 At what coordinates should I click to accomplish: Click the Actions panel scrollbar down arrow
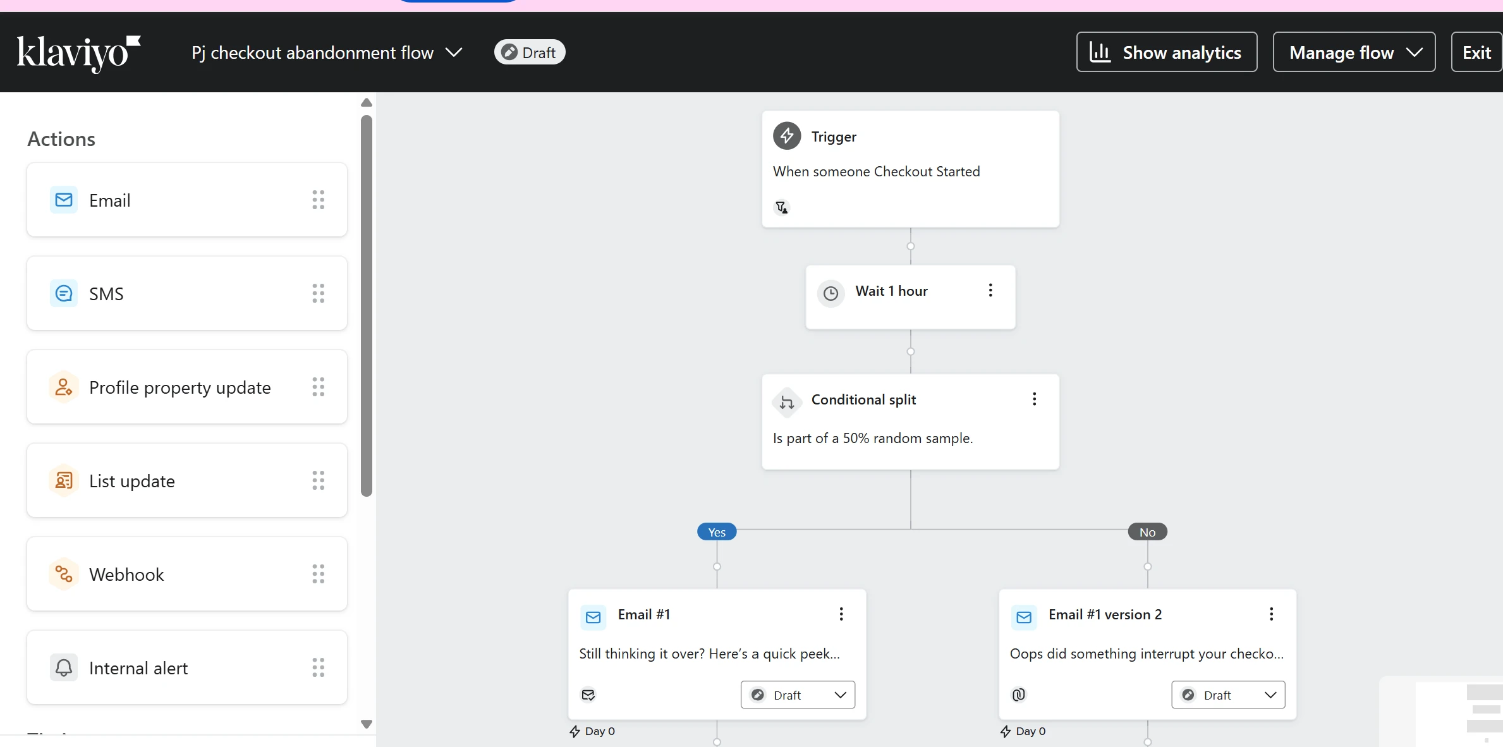[x=367, y=724]
